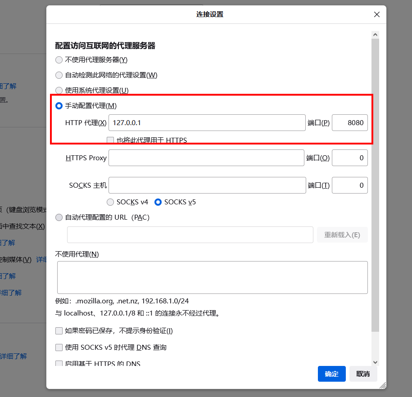
Task: Edit the HTTP 代理 address field
Action: click(x=207, y=122)
